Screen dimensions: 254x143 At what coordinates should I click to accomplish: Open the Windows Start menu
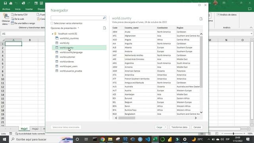tap(4, 139)
